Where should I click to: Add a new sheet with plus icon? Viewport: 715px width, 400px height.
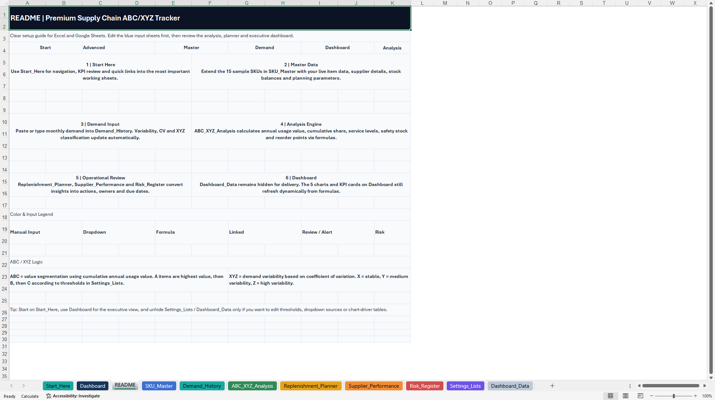(552, 386)
